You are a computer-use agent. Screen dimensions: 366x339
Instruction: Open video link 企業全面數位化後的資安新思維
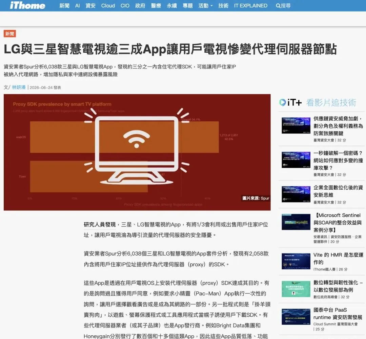point(338,191)
